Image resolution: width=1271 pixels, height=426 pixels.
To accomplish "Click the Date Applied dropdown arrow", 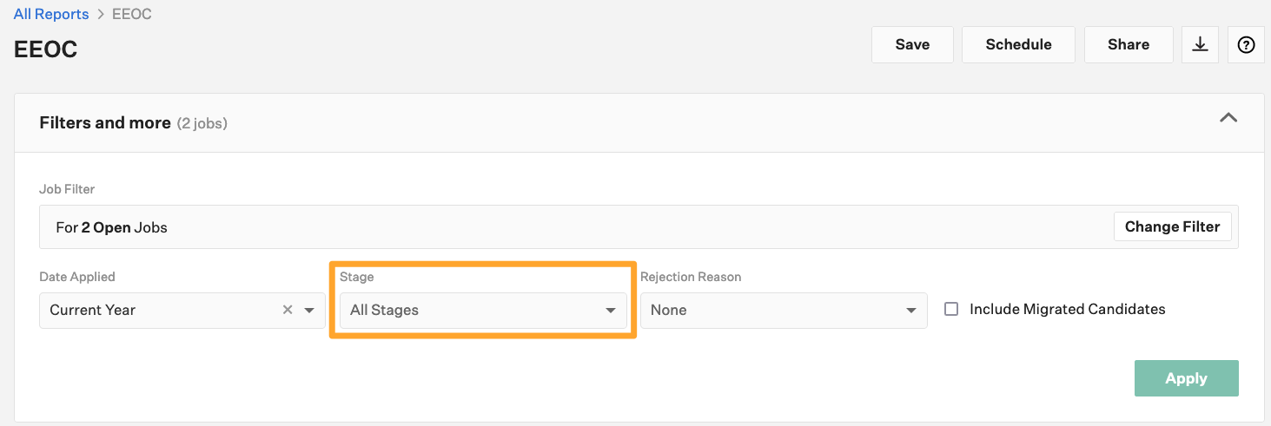I will (x=309, y=310).
